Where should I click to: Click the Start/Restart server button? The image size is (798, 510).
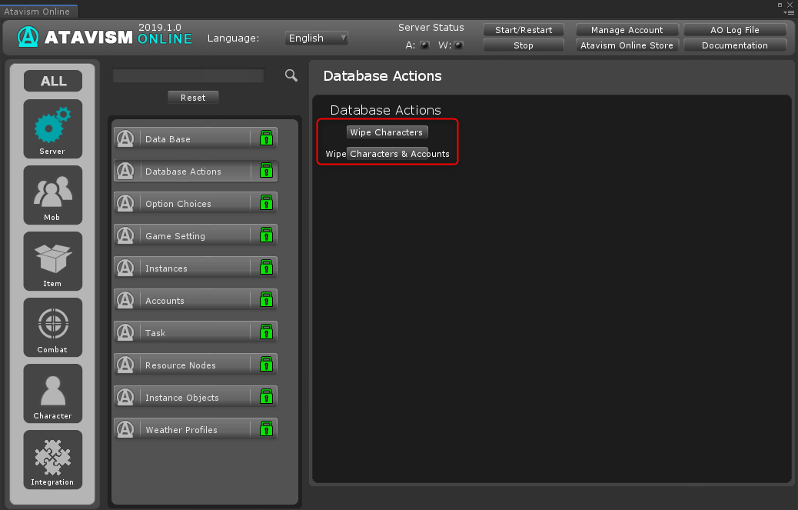coord(523,30)
